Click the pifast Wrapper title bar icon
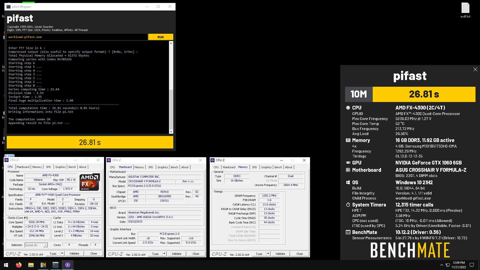 (x=8, y=6)
